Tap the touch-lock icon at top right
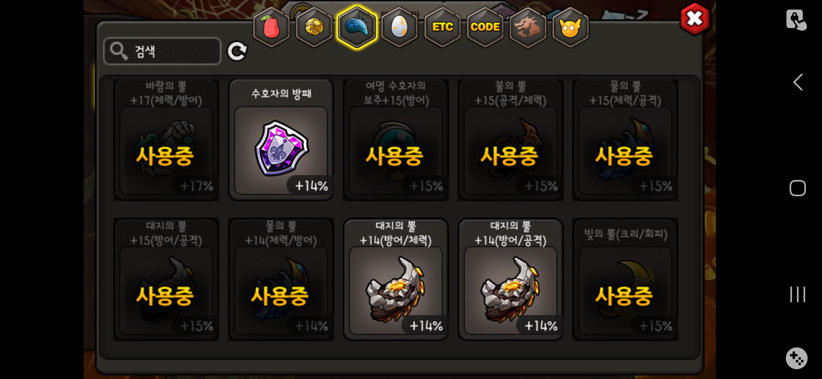 (796, 20)
